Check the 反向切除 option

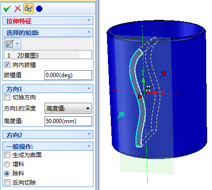(x=7, y=183)
